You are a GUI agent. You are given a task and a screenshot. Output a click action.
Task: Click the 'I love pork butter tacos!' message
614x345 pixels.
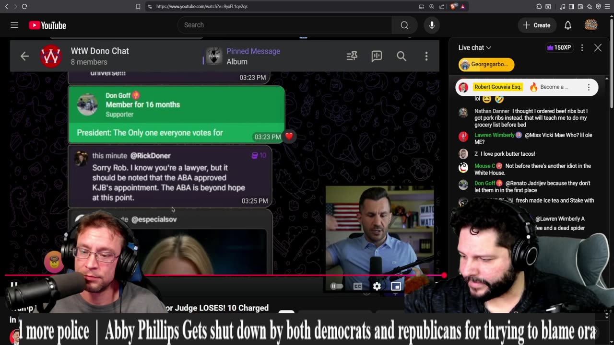tap(508, 154)
